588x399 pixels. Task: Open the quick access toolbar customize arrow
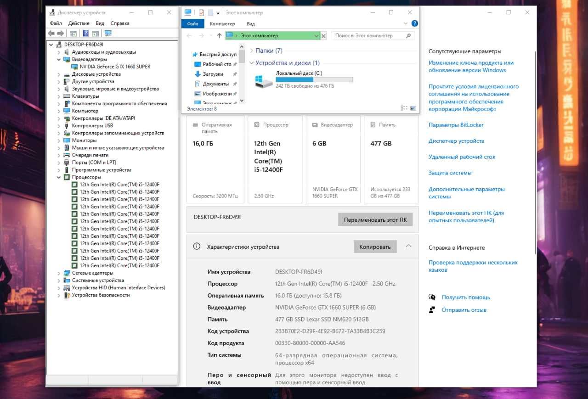pyautogui.click(x=218, y=13)
